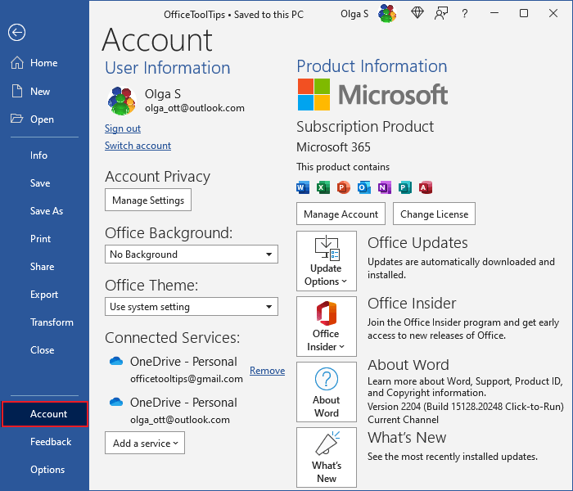Open the Info section
The height and width of the screenshot is (491, 573).
[38, 155]
